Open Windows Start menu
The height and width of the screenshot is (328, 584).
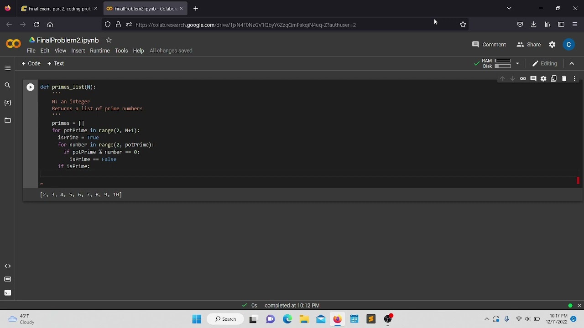197,319
